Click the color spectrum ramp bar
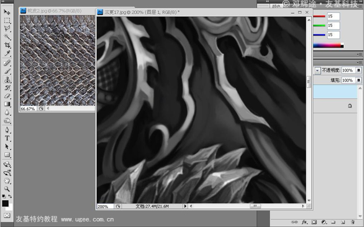This screenshot has width=364, height=227. tap(328, 45)
